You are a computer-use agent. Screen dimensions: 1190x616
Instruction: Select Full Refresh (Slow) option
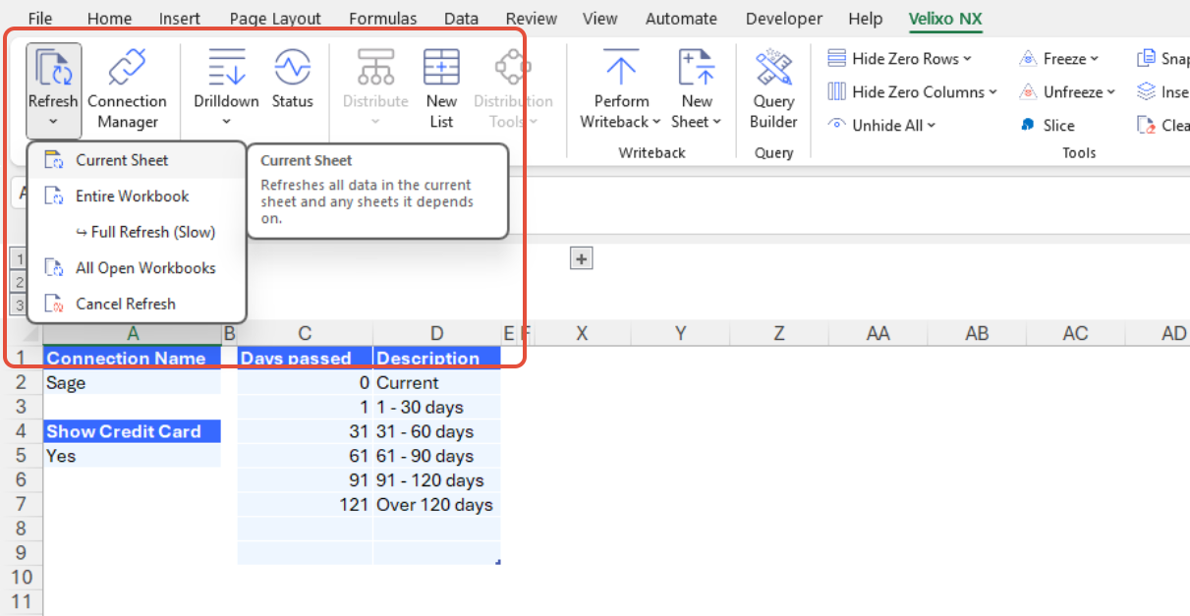coord(137,232)
